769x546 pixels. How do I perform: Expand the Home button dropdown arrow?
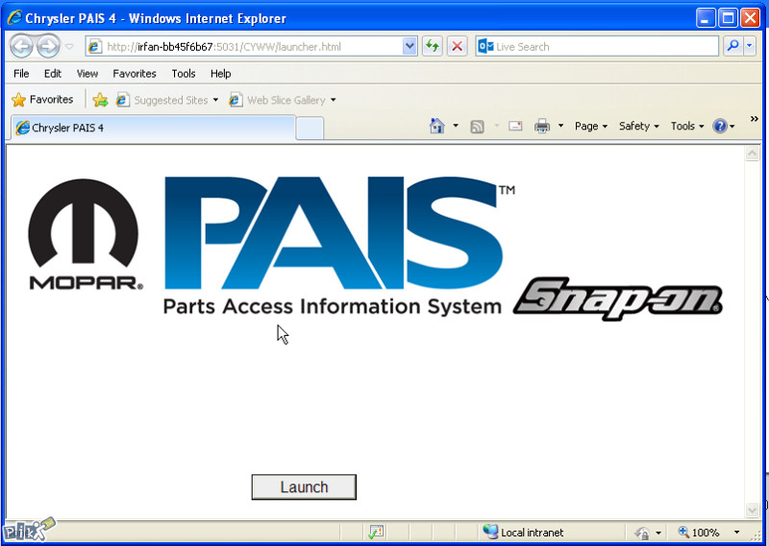[455, 127]
